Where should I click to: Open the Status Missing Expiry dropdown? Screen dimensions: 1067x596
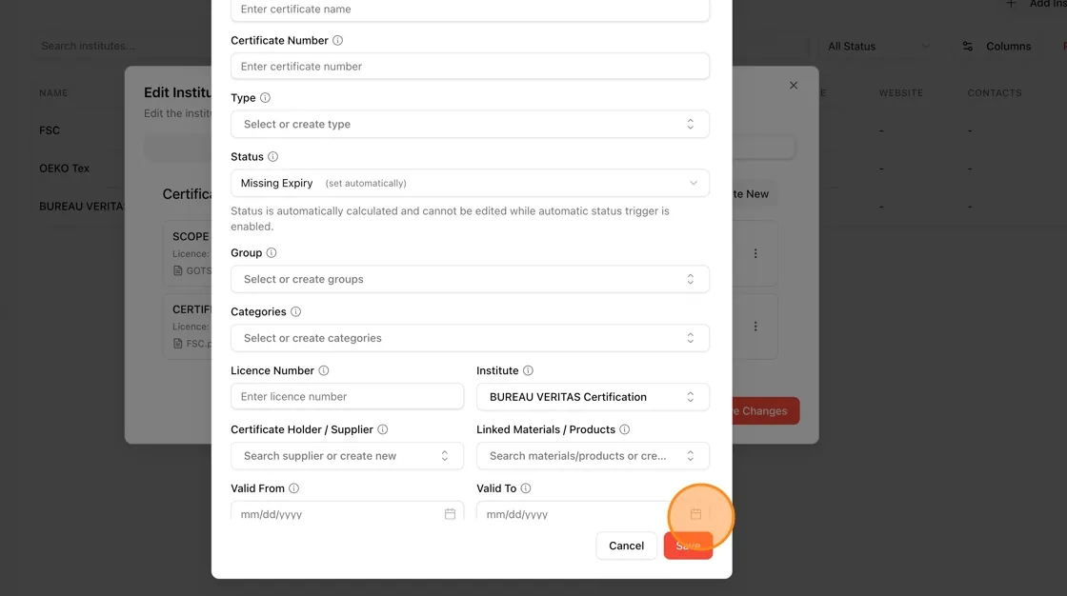[x=471, y=183]
